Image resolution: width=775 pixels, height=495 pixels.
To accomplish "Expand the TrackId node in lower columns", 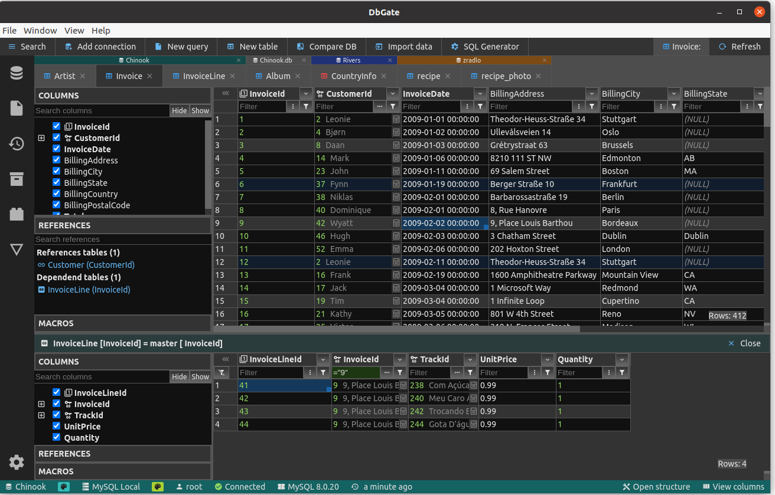I will (x=41, y=415).
